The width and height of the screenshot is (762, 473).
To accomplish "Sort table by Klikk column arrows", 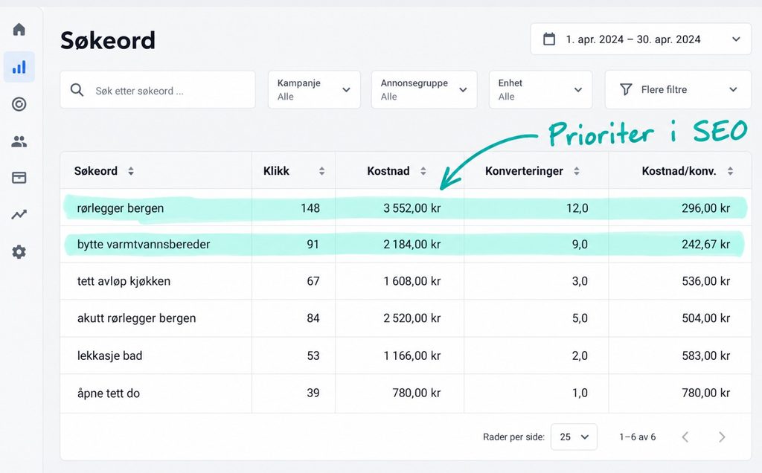I will click(321, 171).
